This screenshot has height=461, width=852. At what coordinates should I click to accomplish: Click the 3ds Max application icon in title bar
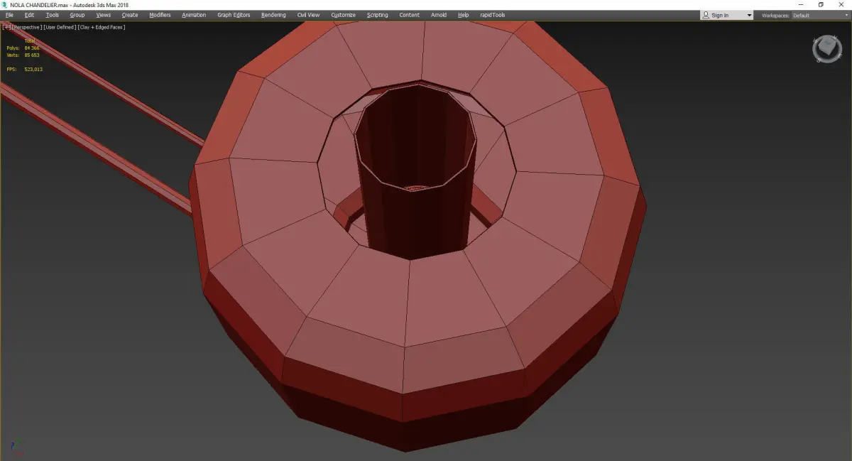(4, 4)
